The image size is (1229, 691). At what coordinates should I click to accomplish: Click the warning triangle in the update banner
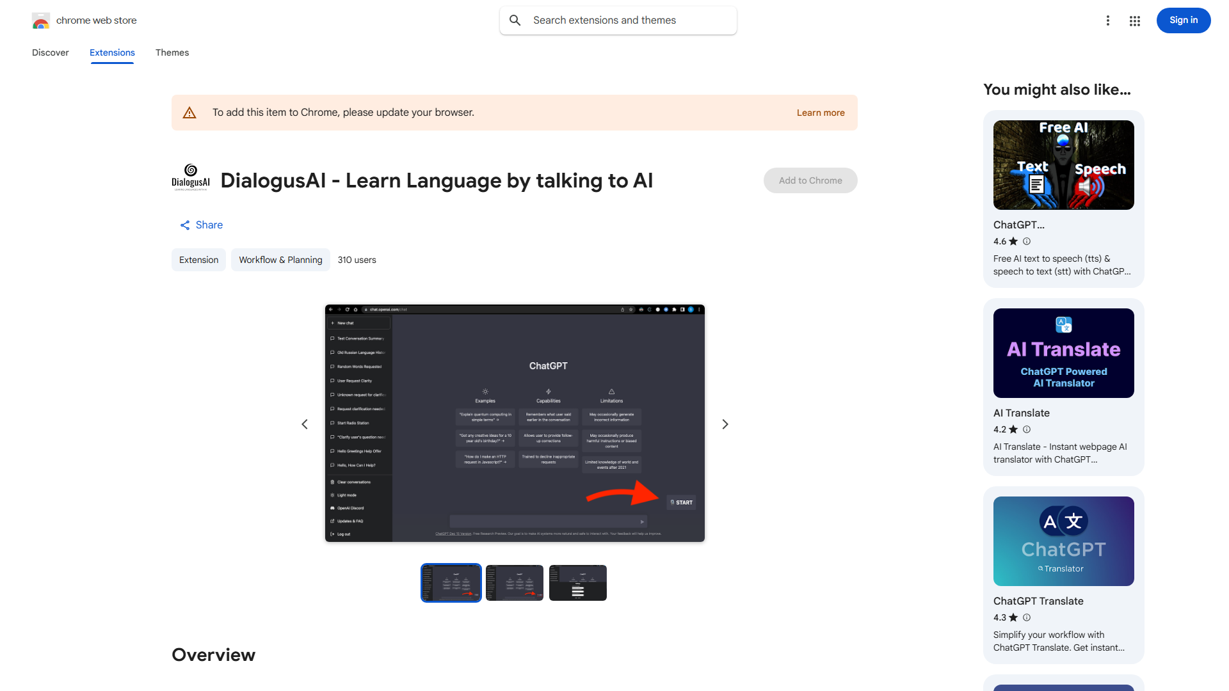189,112
